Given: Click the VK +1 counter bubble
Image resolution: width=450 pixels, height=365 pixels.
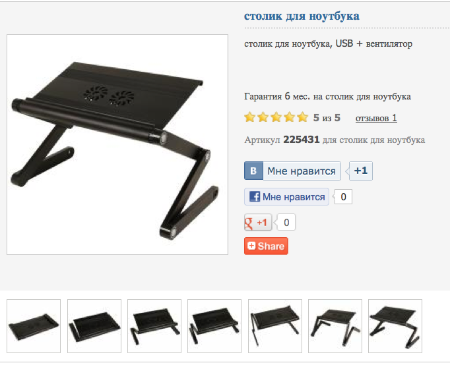Looking at the screenshot, I should coord(361,171).
